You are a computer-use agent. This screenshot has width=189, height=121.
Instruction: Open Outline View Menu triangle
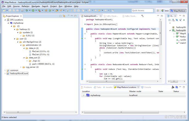(170, 23)
